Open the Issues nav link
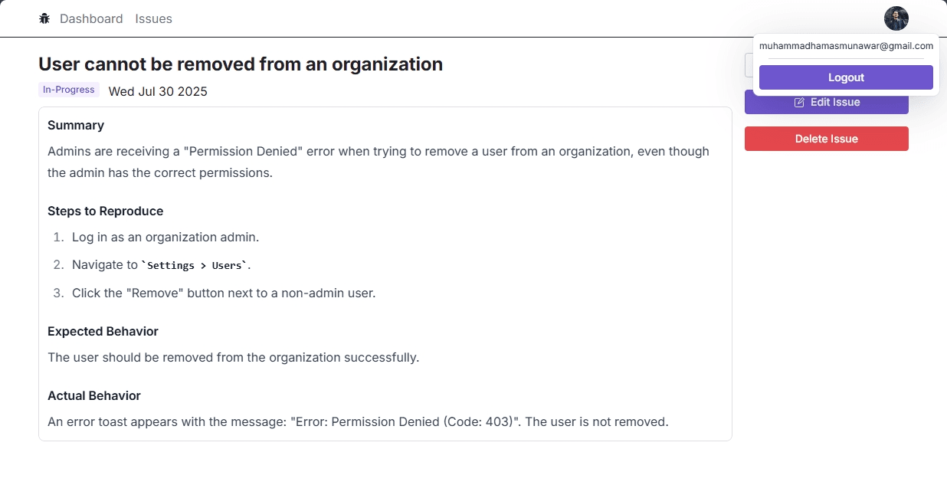The image size is (947, 485). pyautogui.click(x=153, y=18)
